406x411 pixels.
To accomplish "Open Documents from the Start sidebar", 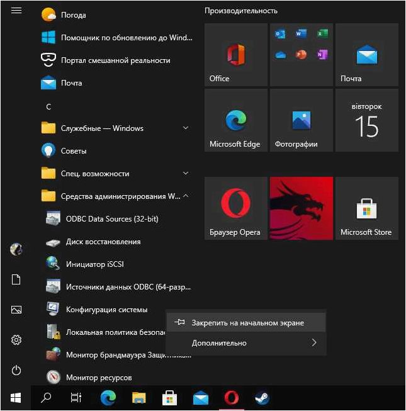I will (x=16, y=279).
